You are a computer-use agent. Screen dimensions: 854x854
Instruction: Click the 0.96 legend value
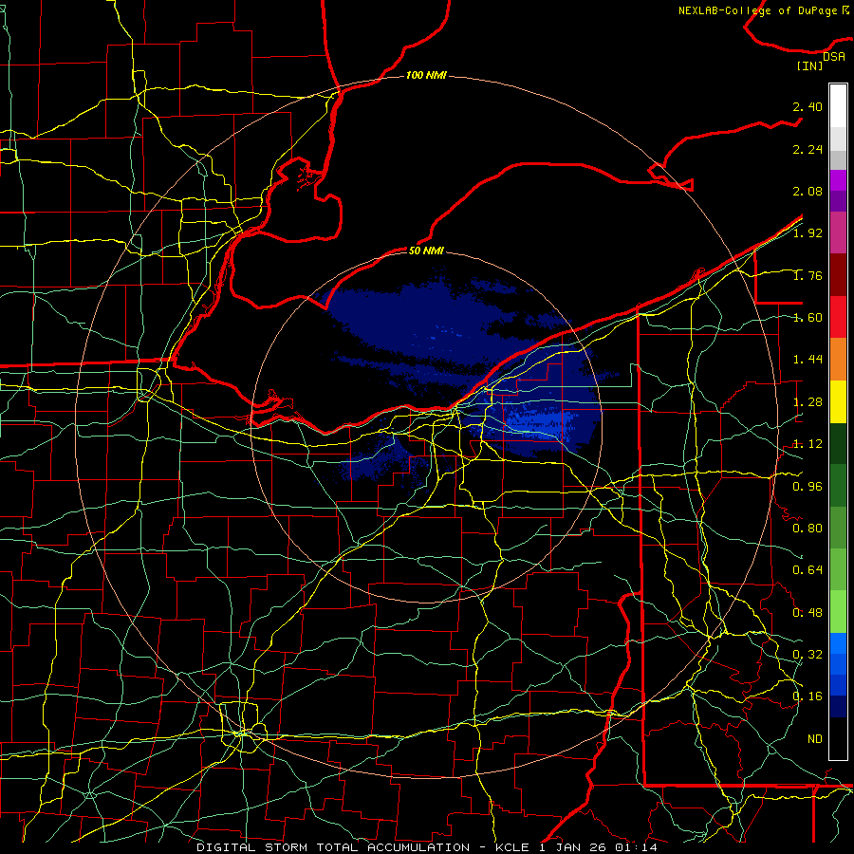[x=808, y=486]
